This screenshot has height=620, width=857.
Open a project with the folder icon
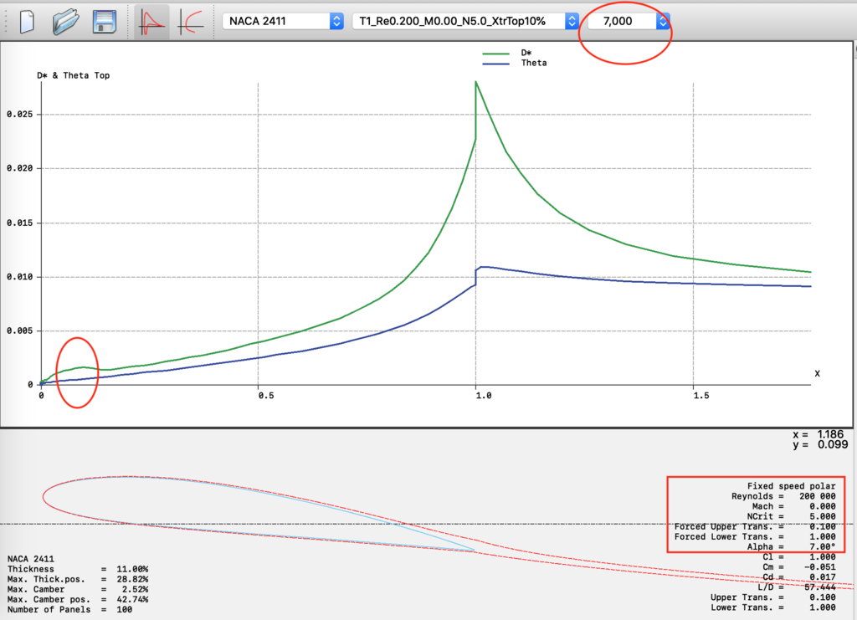(64, 21)
